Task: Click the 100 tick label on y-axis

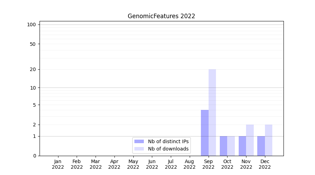Action: coord(31,24)
